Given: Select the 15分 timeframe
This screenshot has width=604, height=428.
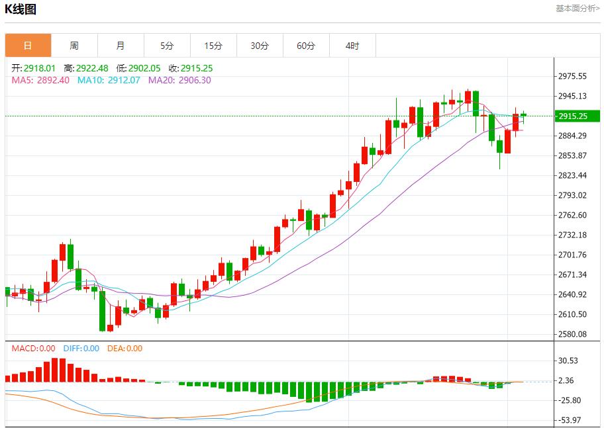Looking at the screenshot, I should pyautogui.click(x=213, y=45).
